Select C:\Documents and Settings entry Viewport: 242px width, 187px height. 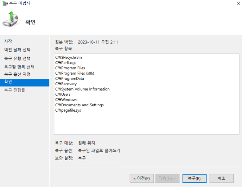[79, 105]
